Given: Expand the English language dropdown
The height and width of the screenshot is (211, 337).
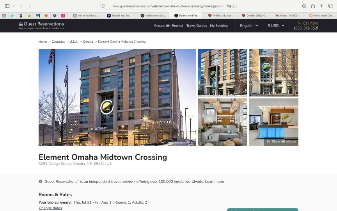Looking at the screenshot, I should pyautogui.click(x=249, y=25).
